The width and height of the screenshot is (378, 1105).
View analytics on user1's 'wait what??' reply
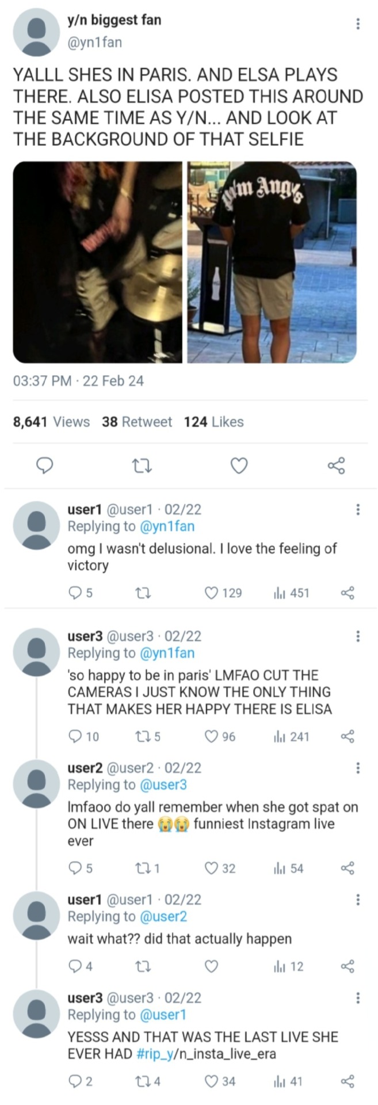click(x=288, y=966)
